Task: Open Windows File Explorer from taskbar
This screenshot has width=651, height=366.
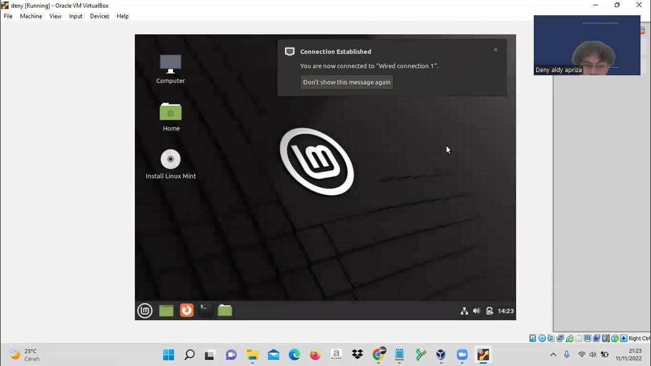Action: tap(252, 354)
